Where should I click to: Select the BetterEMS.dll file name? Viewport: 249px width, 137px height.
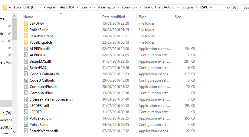click(40, 61)
